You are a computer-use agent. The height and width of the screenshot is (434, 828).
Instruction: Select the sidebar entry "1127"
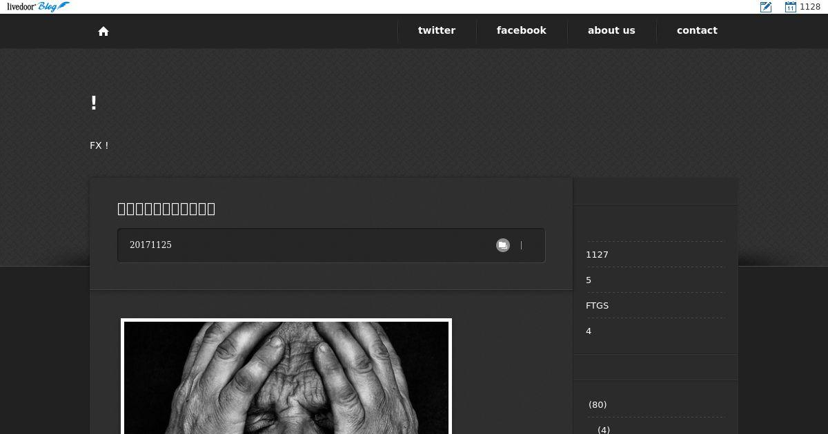coord(597,255)
